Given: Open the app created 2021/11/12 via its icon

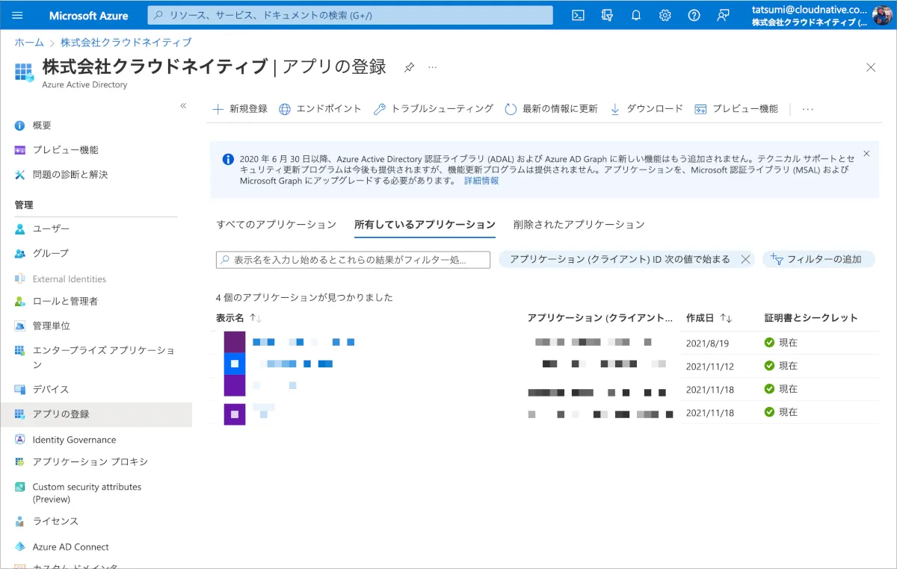Looking at the screenshot, I should point(235,364).
